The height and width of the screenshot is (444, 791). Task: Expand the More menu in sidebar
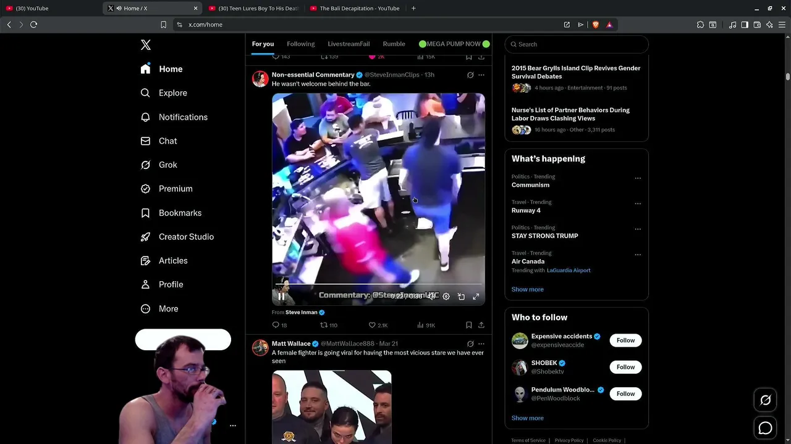159,309
